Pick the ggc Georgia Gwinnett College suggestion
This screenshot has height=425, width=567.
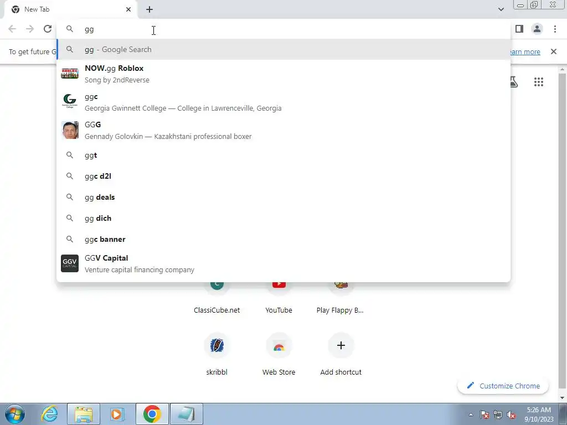coord(283,102)
